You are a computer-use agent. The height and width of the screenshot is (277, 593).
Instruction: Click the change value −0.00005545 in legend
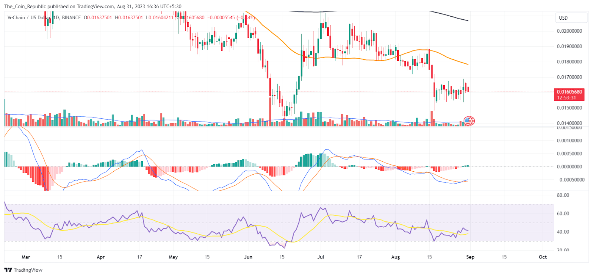point(221,17)
